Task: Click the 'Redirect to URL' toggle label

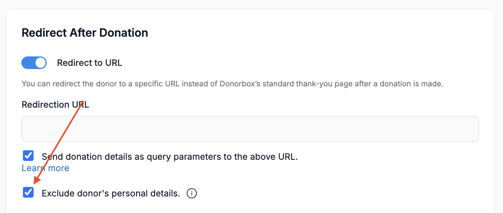Action: (x=90, y=63)
